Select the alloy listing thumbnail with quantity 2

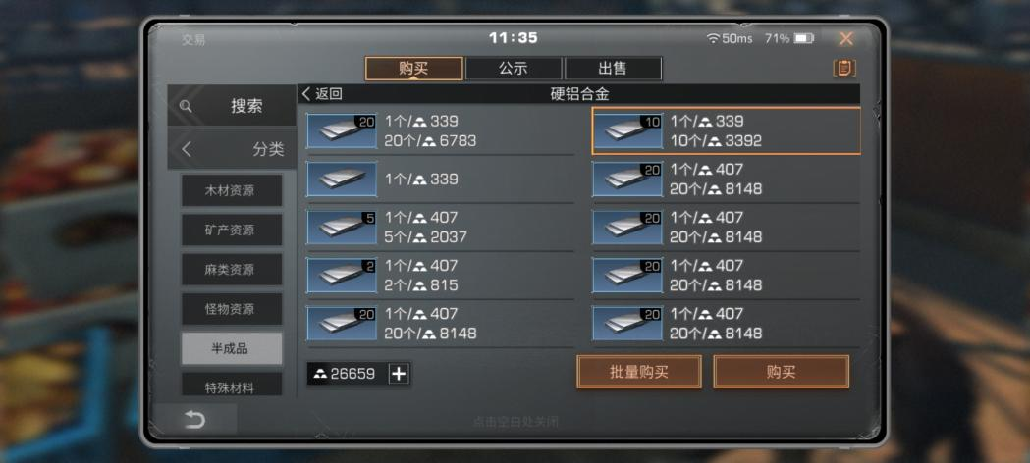coord(342,276)
